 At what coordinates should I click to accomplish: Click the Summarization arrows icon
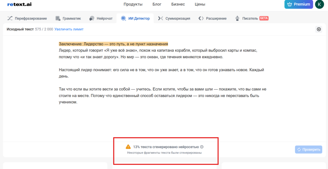coord(160,18)
